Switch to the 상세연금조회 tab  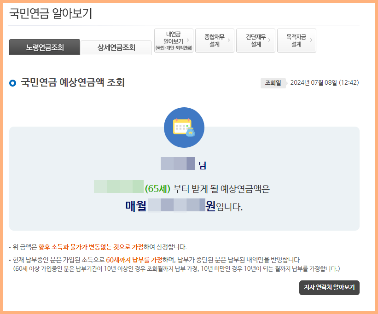click(115, 47)
